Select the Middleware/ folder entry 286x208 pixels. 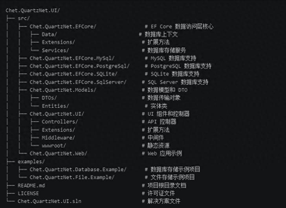coord(58,137)
